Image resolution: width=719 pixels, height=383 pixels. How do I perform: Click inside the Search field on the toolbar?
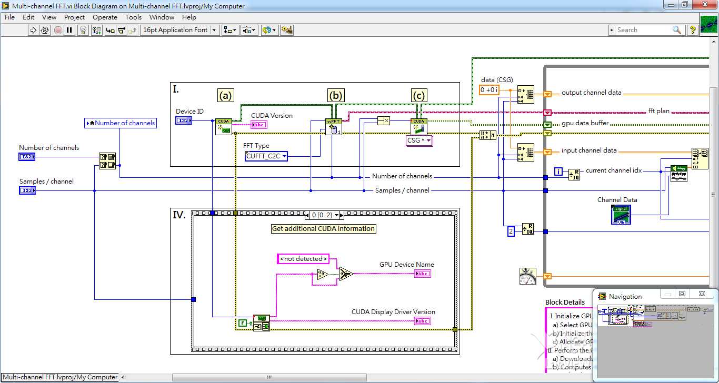click(x=640, y=30)
